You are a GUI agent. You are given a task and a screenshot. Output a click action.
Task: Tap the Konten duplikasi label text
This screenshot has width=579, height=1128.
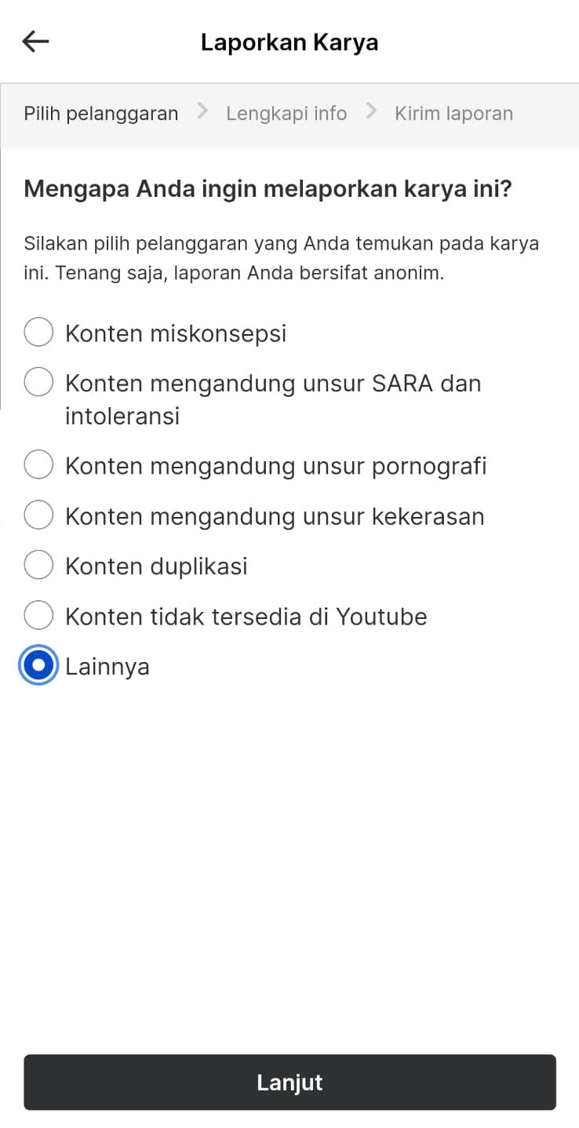click(x=156, y=566)
